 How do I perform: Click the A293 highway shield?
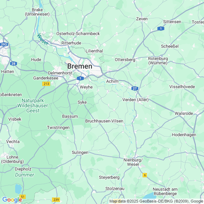click(x=4, y=44)
